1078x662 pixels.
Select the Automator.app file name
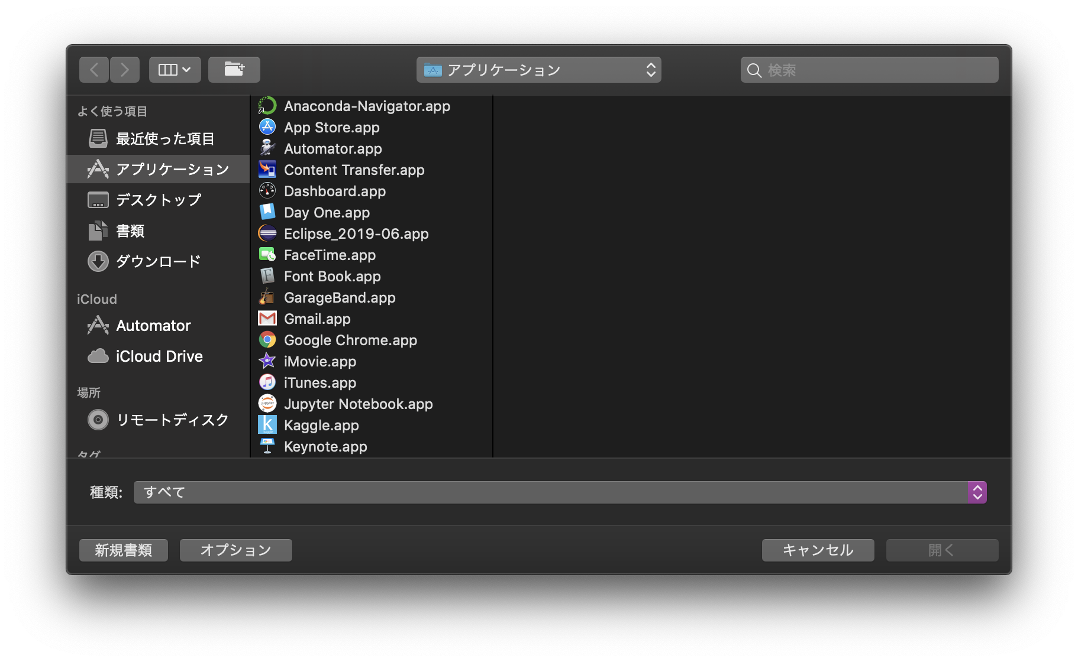[x=333, y=148]
